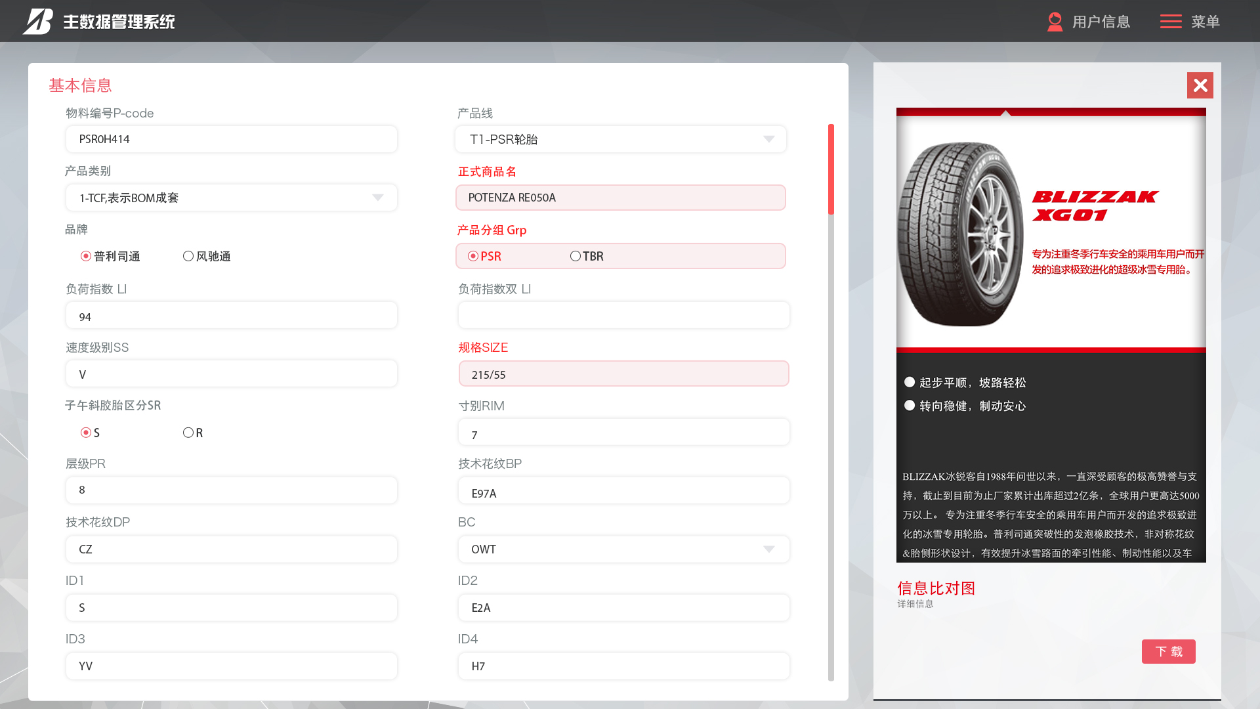Click the red form scrollbar thumb

[x=831, y=169]
